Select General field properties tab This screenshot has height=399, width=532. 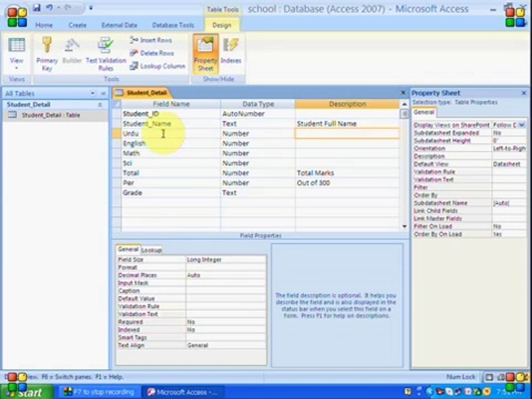[x=128, y=249]
